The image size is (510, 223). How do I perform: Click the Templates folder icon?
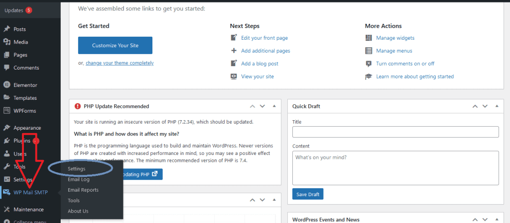tap(6, 98)
